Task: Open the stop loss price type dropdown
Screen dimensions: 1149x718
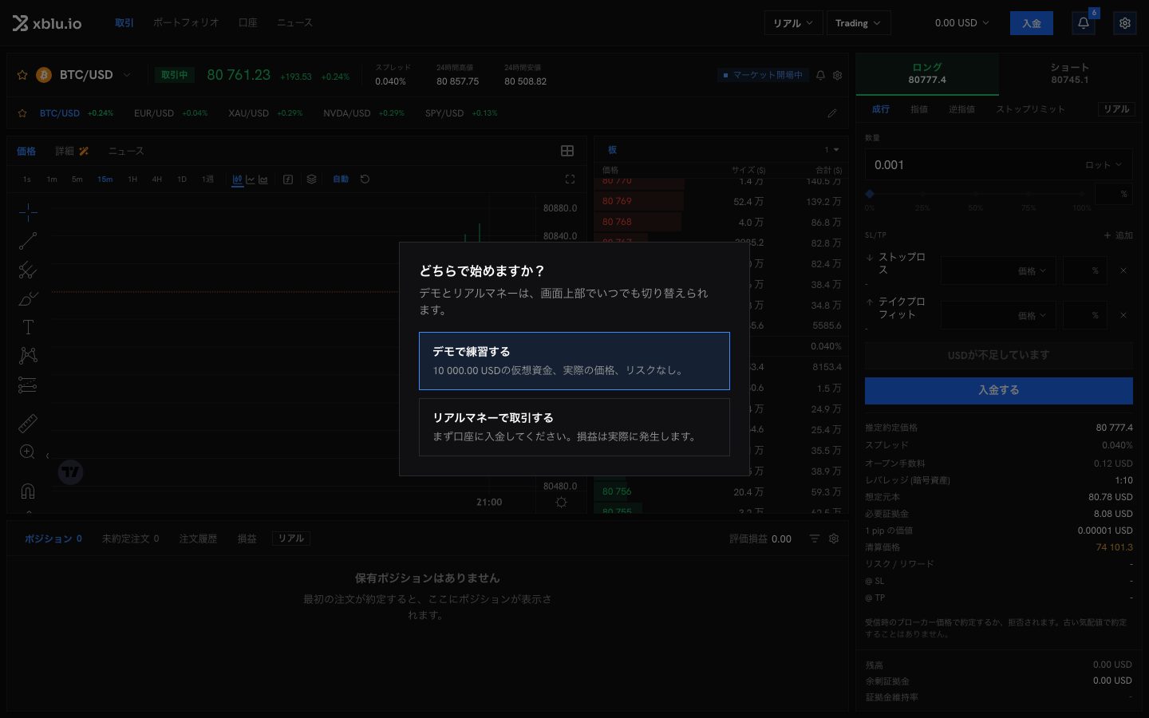Action: (1033, 271)
